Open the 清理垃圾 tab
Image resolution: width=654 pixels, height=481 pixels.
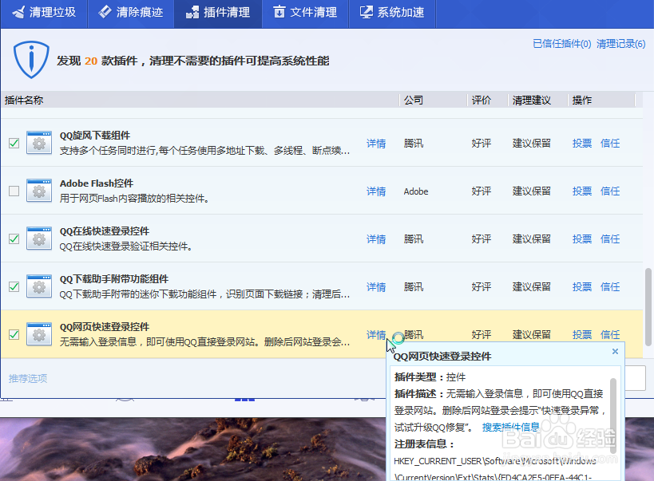click(x=44, y=13)
